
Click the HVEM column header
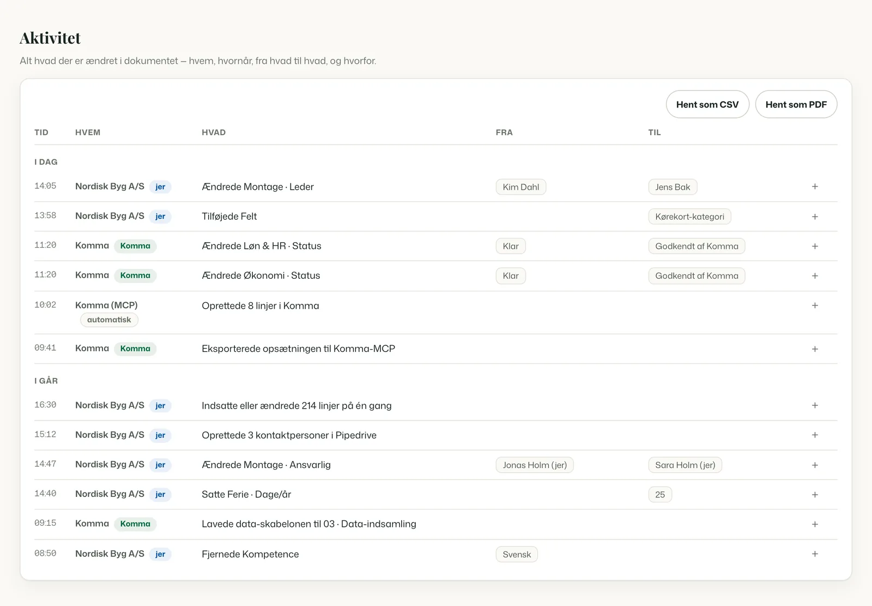[88, 133]
